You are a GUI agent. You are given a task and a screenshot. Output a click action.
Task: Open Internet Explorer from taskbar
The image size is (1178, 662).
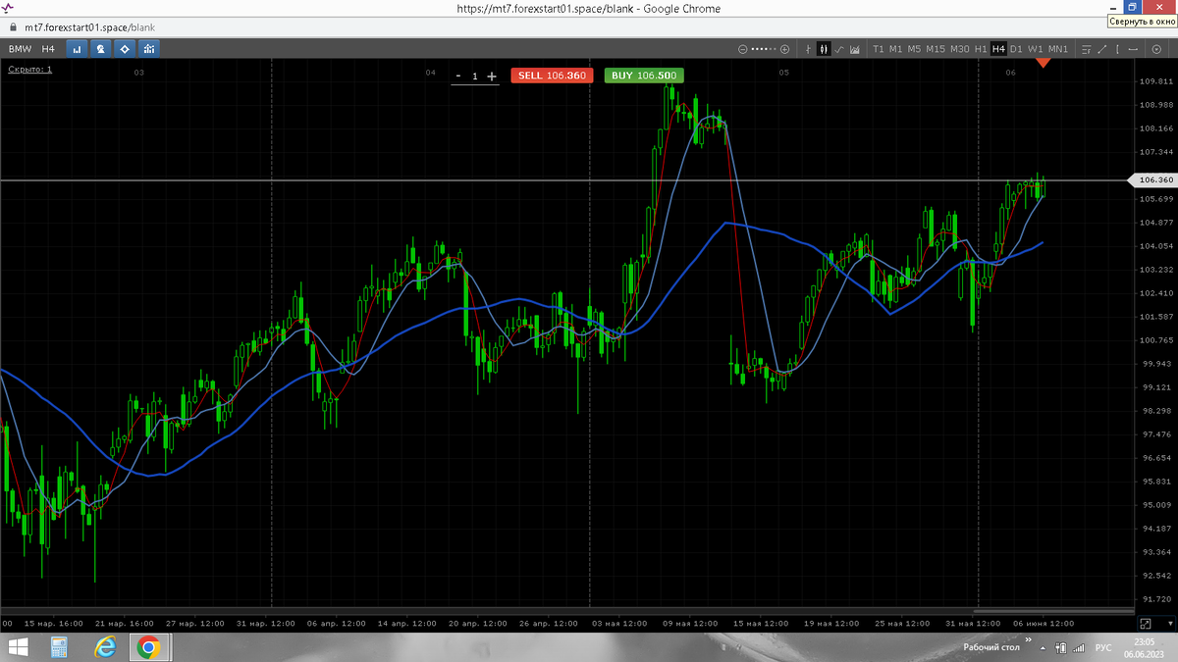click(105, 647)
